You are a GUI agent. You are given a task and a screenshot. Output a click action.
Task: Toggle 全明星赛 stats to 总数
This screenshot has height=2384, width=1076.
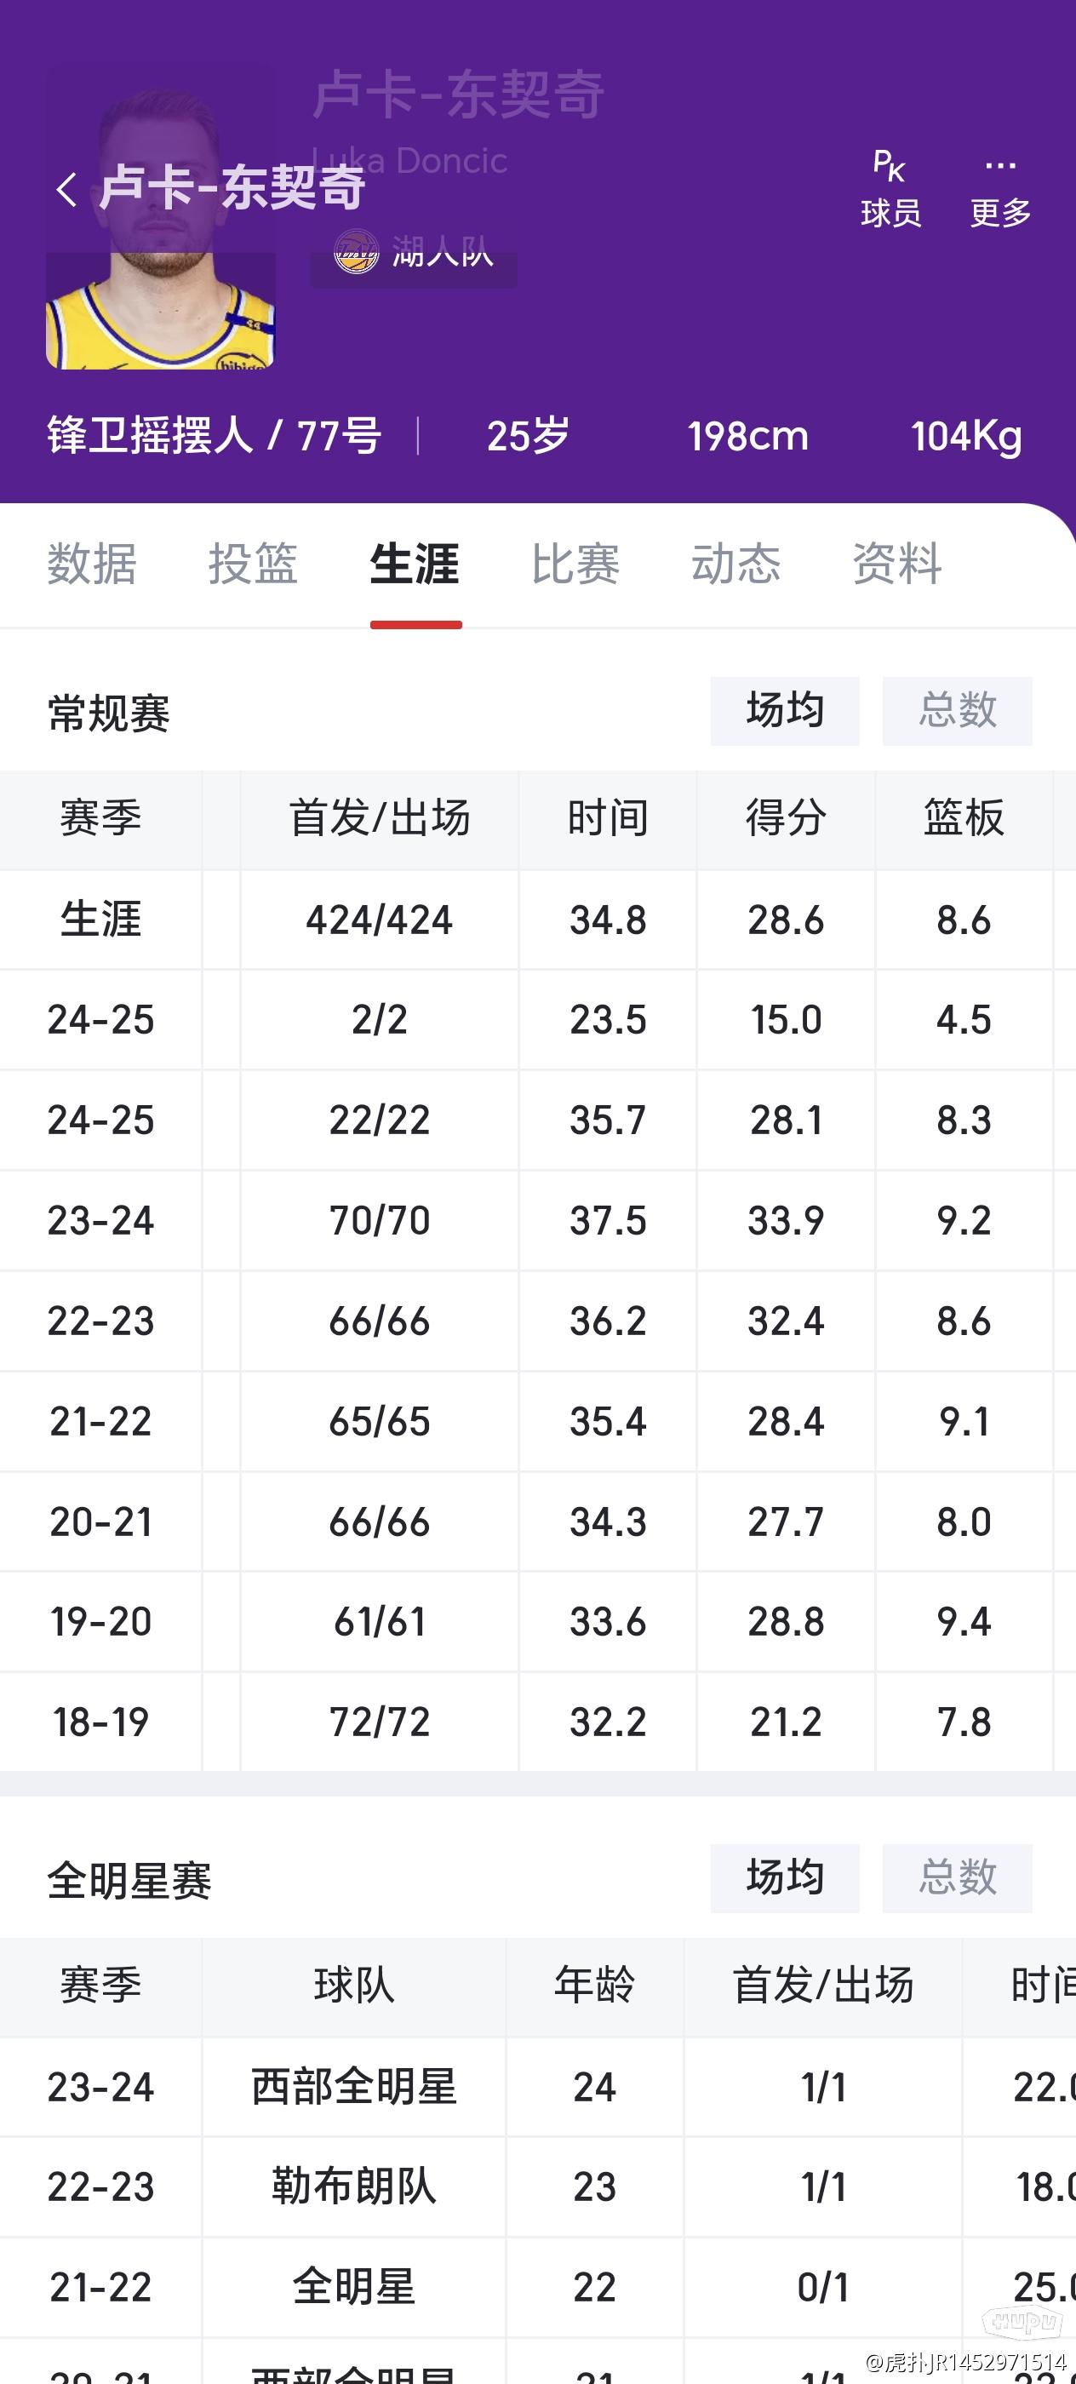point(957,1877)
